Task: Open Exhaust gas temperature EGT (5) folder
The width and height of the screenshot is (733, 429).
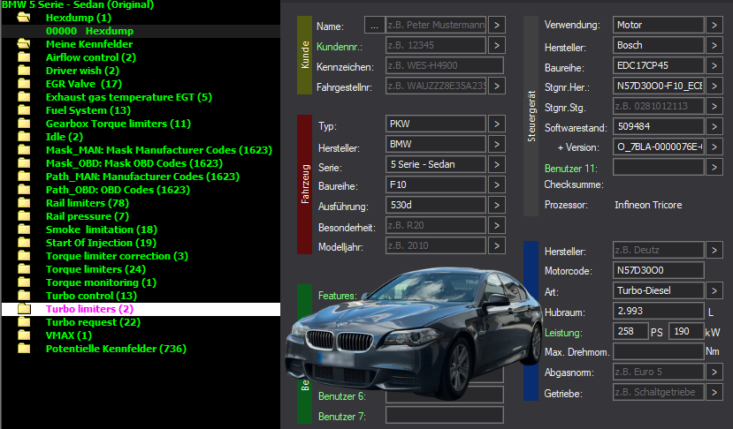Action: [x=128, y=97]
